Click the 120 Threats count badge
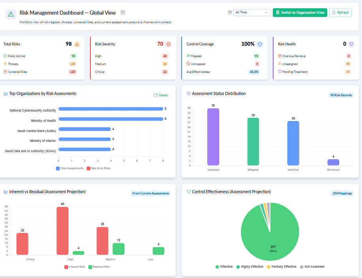 point(73,64)
